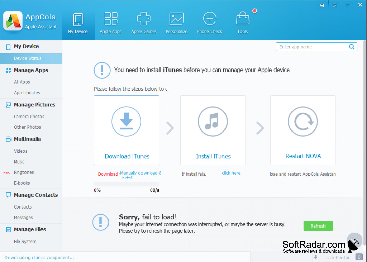The height and width of the screenshot is (262, 367).
Task: Click the Enter app name search field
Action: point(316,47)
